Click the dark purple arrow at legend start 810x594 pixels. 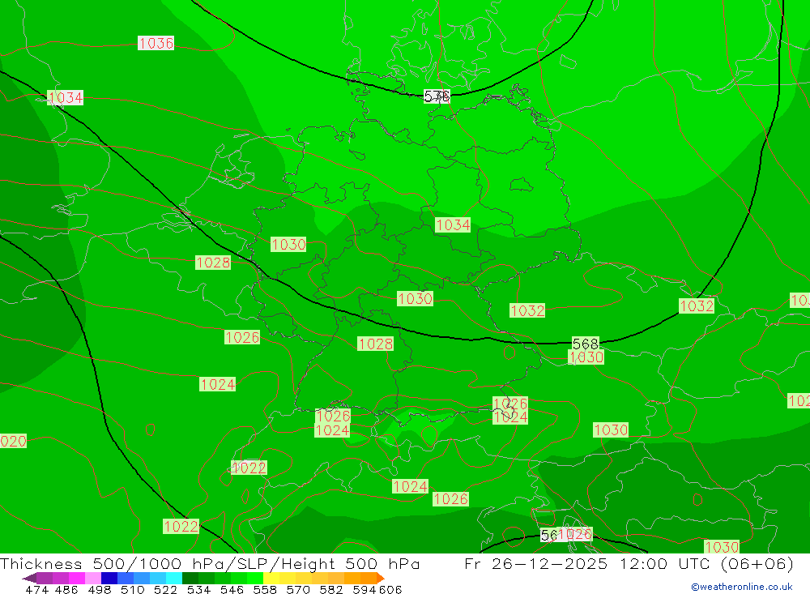tap(29, 578)
